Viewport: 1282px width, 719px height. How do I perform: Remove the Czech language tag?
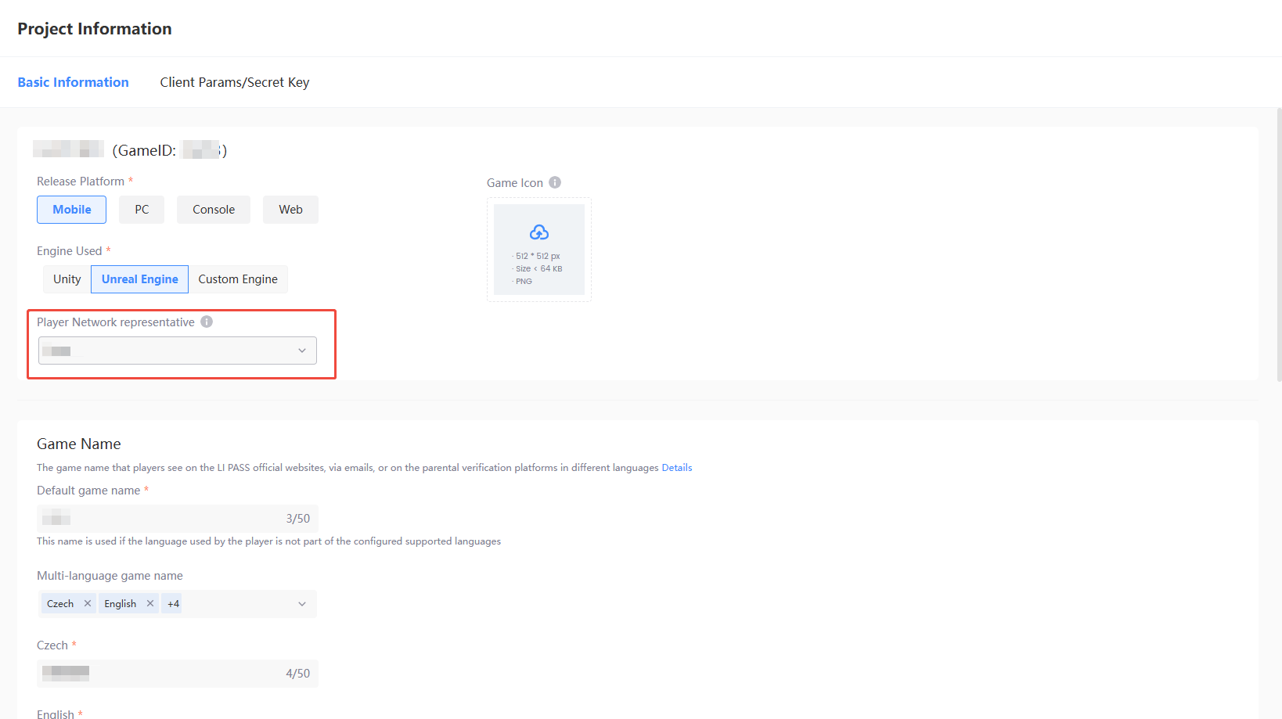(88, 603)
